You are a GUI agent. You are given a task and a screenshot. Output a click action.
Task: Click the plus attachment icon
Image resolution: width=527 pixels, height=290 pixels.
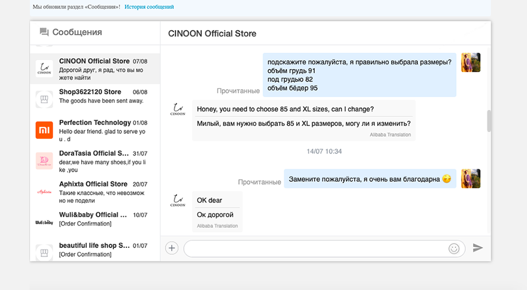click(x=172, y=248)
